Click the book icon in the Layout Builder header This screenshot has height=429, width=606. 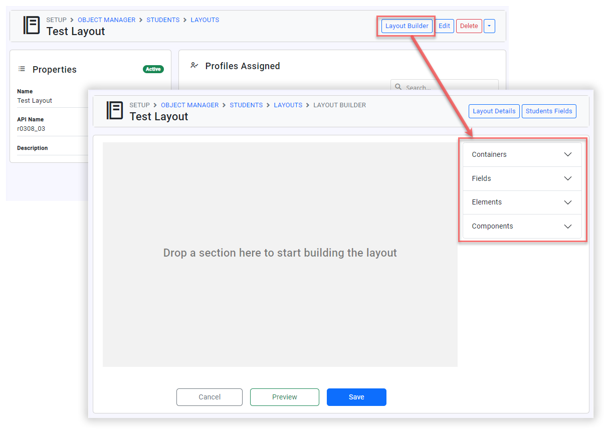pyautogui.click(x=115, y=110)
